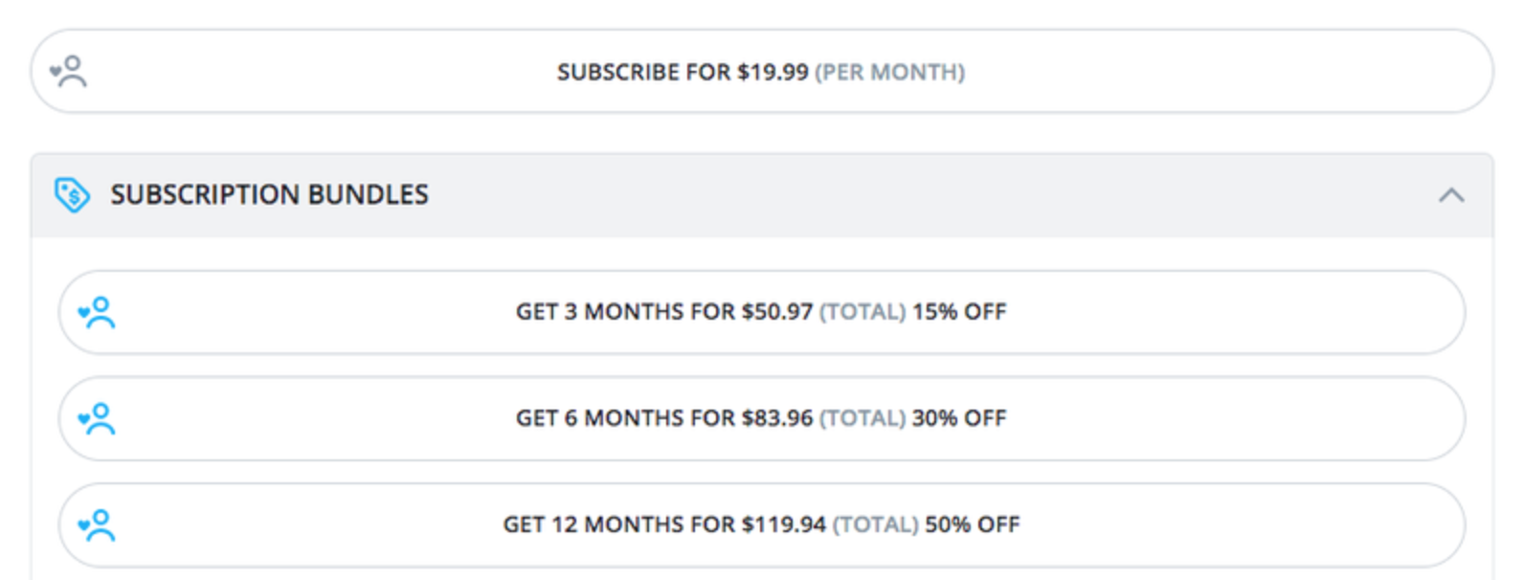Click the 15% OFF discount label
The height and width of the screenshot is (580, 1524).
pos(959,312)
